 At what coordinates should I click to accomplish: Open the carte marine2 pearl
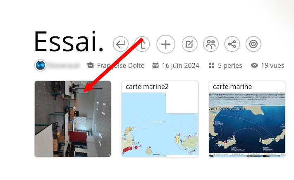(160, 119)
